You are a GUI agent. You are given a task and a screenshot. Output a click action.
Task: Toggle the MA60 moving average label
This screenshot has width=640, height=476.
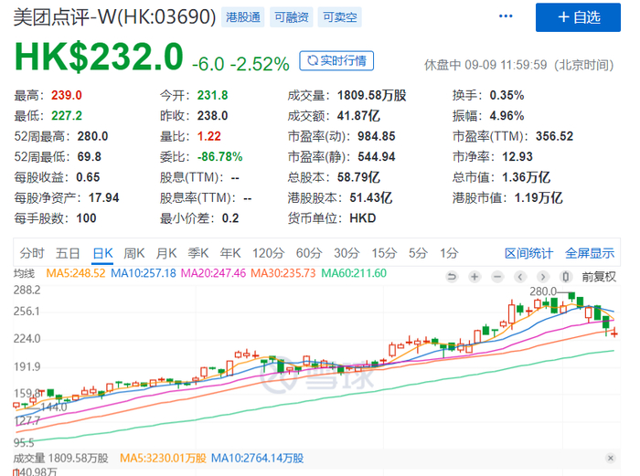pyautogui.click(x=354, y=273)
